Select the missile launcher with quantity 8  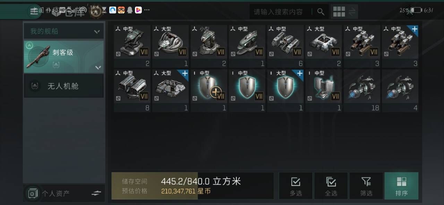click(132, 90)
